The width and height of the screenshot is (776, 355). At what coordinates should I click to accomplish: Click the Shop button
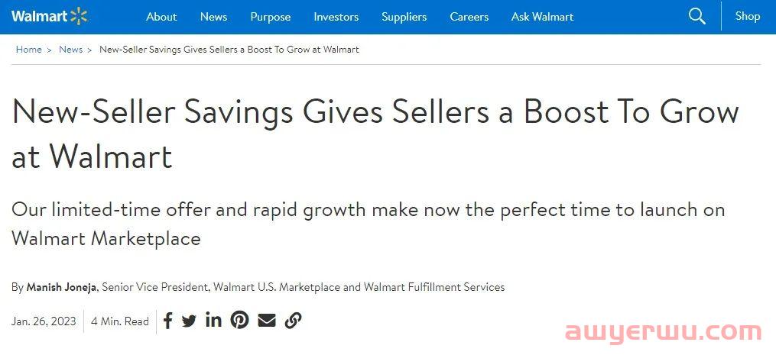747,16
